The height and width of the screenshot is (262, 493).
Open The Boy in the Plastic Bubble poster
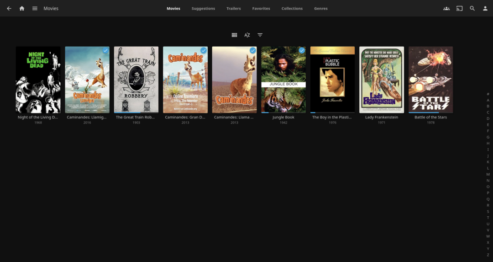332,80
